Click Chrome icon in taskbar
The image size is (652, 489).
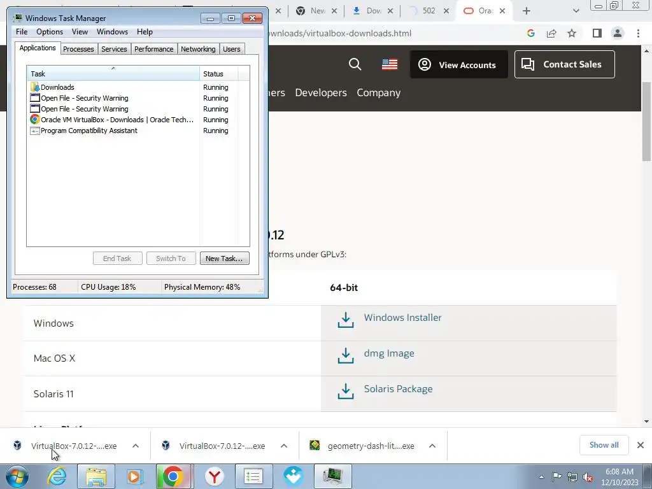tap(173, 476)
